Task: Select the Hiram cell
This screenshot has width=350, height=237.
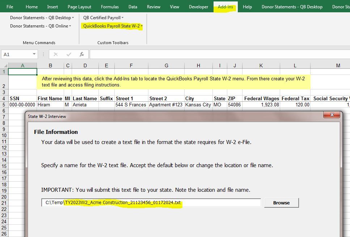Action: 50,105
